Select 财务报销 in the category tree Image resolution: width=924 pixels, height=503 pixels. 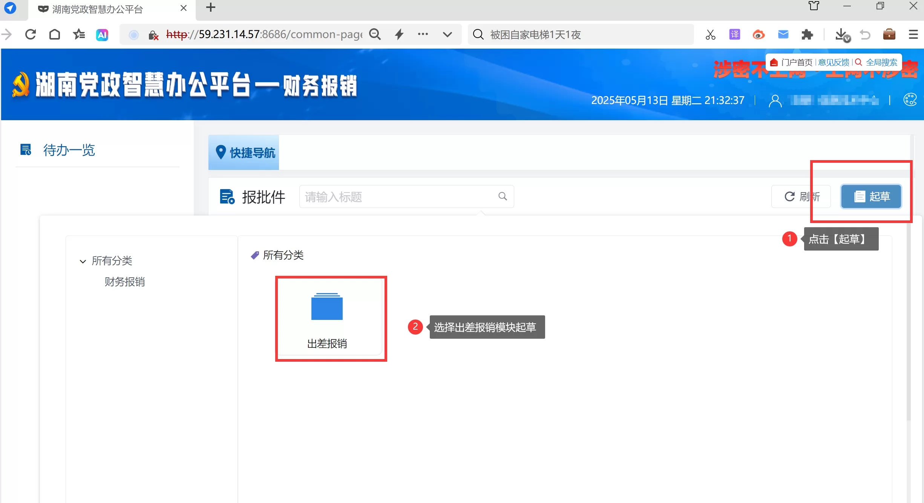pos(125,281)
